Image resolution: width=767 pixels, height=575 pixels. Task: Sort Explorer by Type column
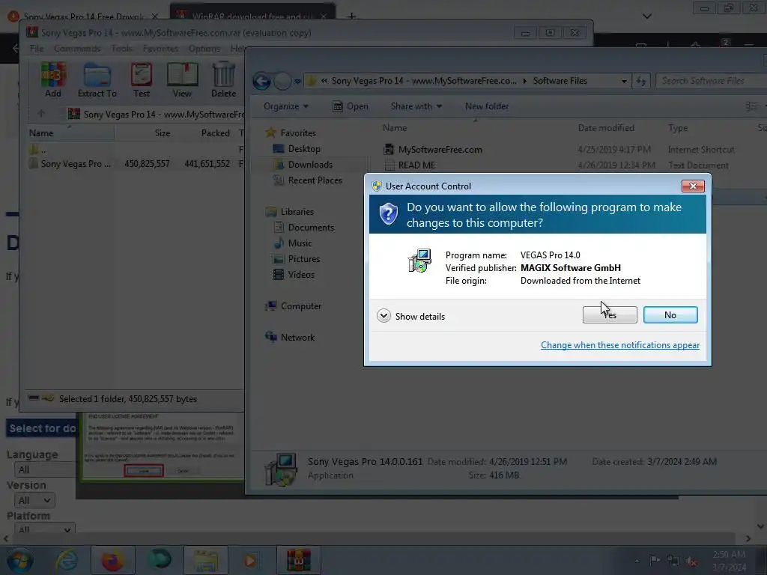point(678,127)
